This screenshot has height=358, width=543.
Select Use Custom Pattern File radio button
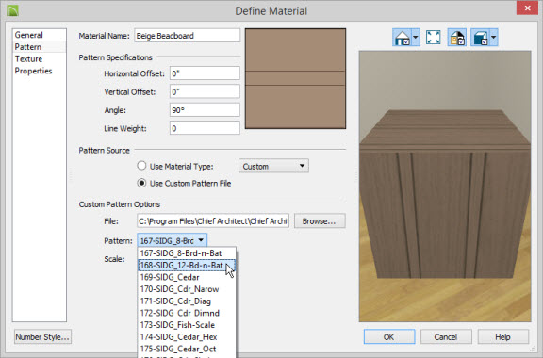point(141,183)
